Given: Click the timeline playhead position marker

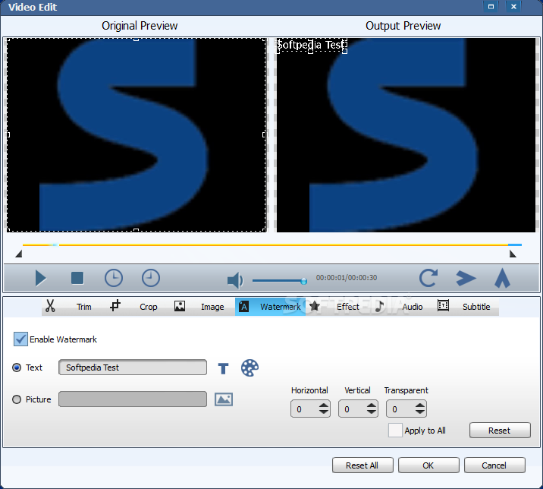Looking at the screenshot, I should point(54,244).
